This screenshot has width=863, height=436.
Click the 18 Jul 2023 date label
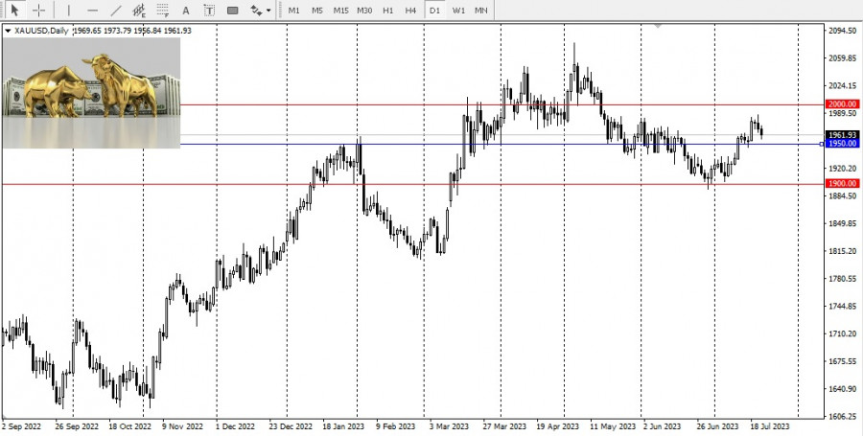[769, 426]
